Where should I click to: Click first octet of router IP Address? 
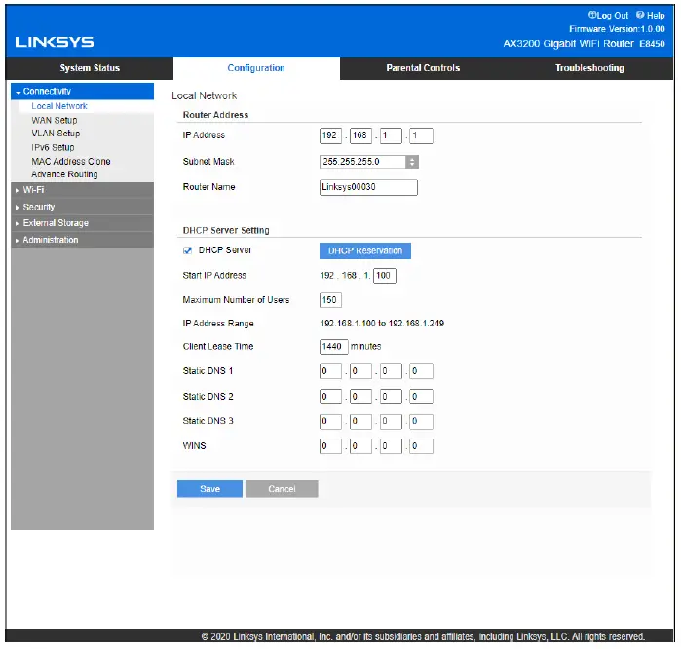tap(330, 135)
